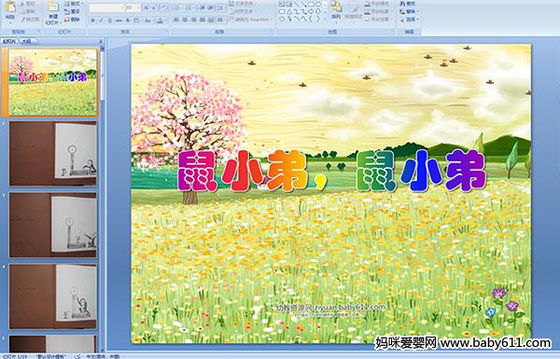Toggle Italic formatting

pyautogui.click(x=101, y=21)
